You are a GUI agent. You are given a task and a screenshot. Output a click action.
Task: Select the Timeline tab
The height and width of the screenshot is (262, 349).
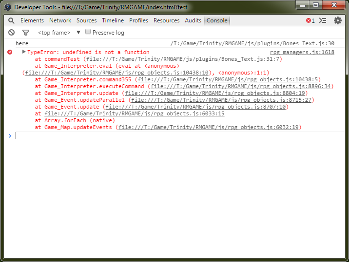click(113, 20)
